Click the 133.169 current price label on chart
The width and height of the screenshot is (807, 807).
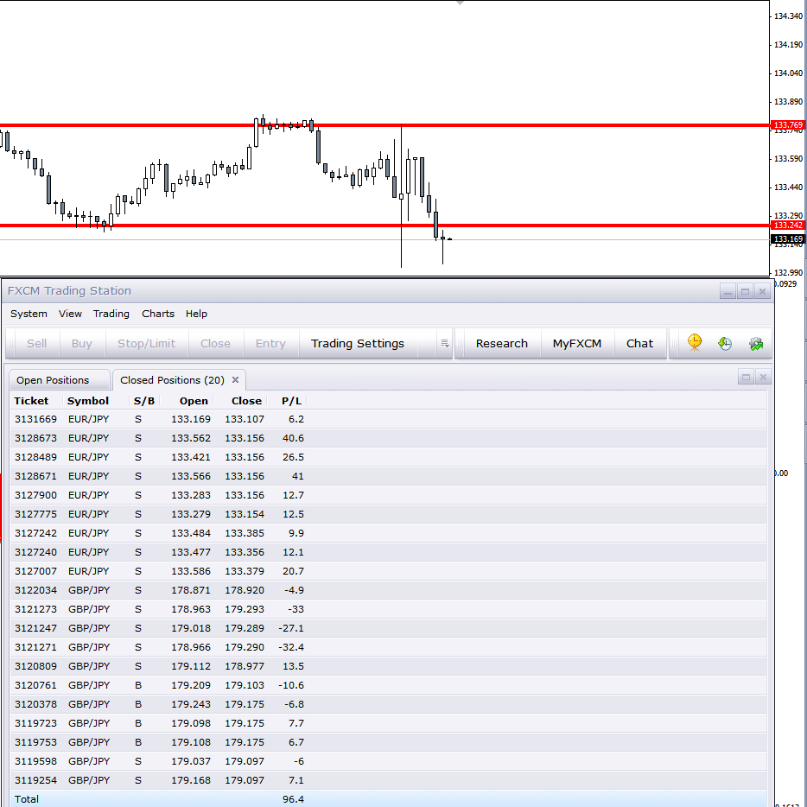click(x=787, y=239)
